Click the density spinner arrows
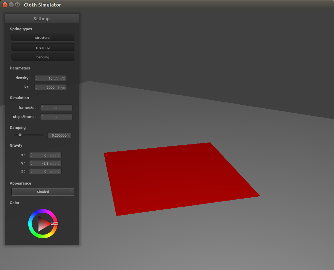The height and width of the screenshot is (270, 334). (x=37, y=78)
